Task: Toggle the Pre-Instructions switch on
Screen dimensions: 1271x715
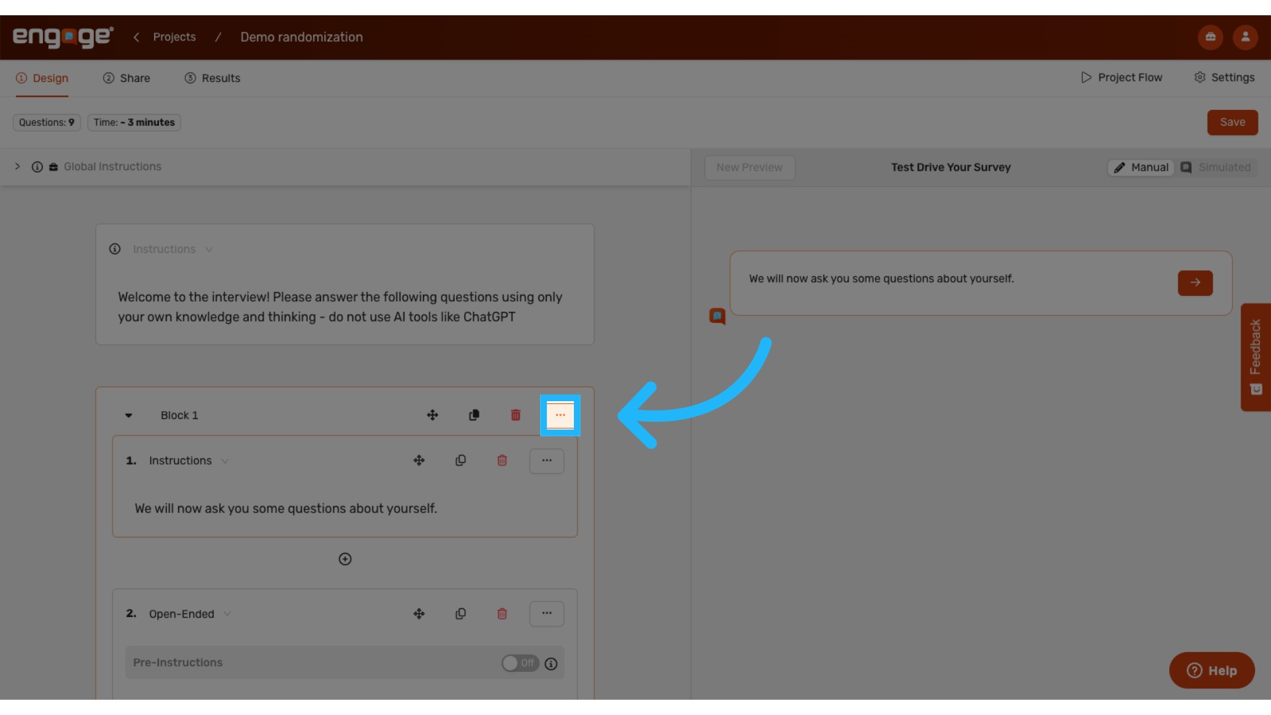Action: click(x=520, y=663)
